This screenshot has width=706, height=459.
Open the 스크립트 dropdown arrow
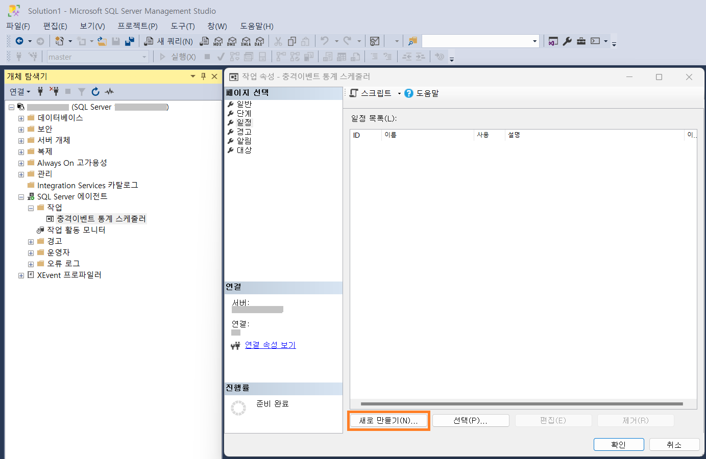(x=399, y=93)
